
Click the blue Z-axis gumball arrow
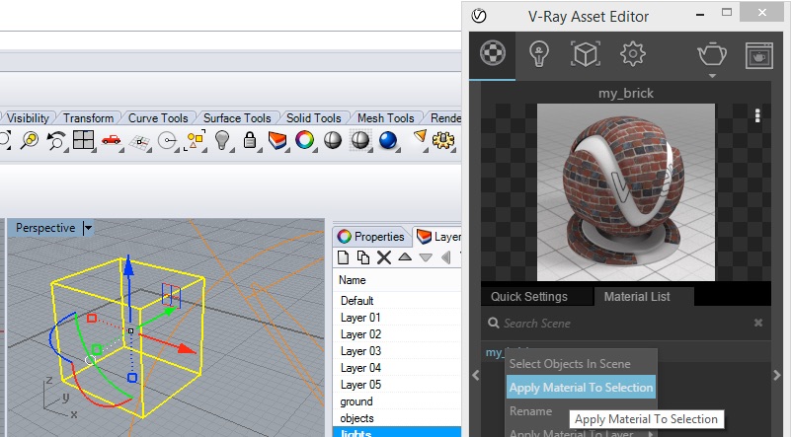pos(129,265)
